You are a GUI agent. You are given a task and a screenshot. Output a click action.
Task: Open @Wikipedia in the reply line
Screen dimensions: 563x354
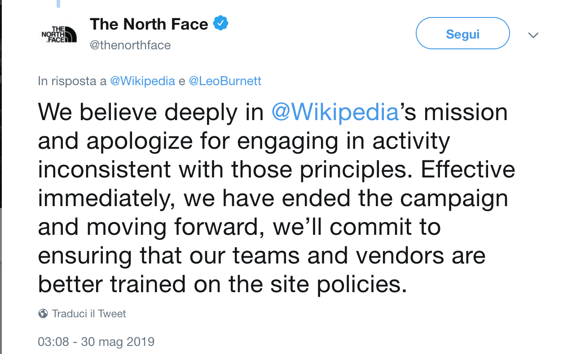tap(142, 81)
